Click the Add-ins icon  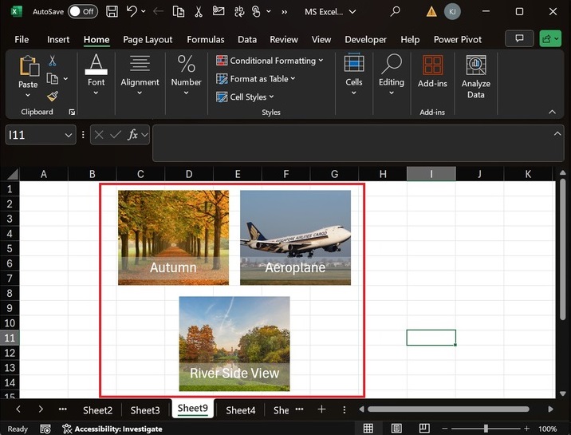click(432, 72)
